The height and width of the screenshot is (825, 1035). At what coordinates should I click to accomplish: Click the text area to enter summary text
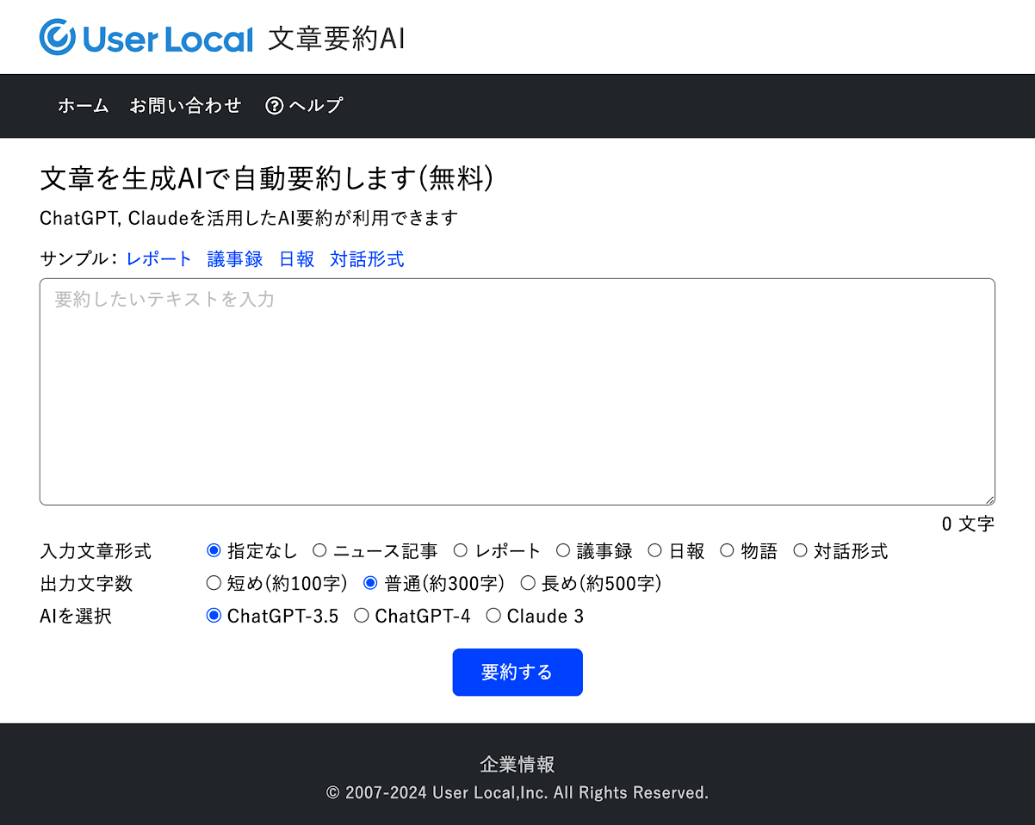coord(517,392)
